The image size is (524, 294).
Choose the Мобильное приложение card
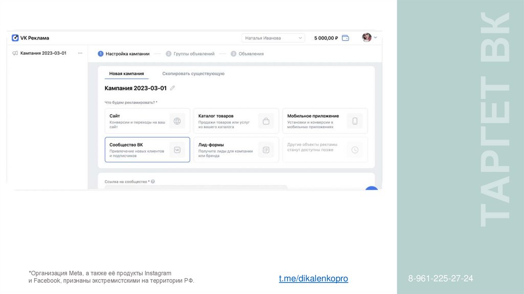(325, 121)
